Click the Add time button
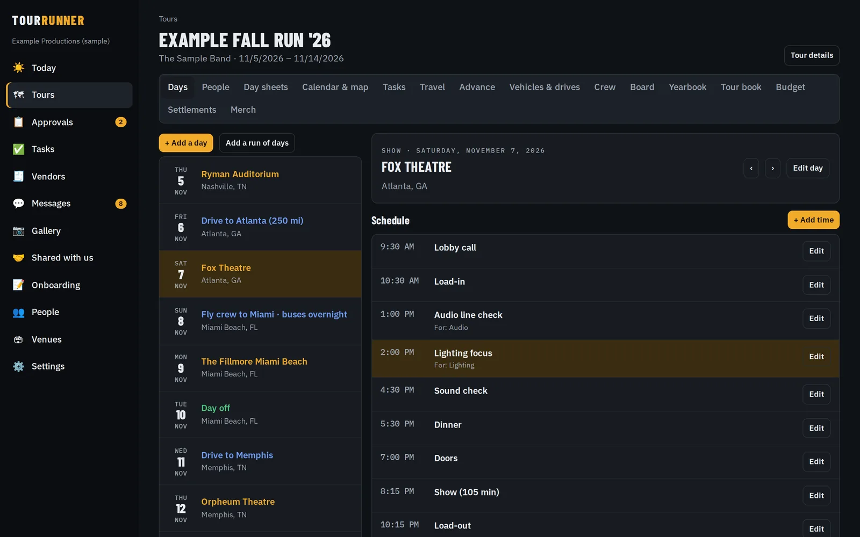Image resolution: width=860 pixels, height=537 pixels. pyautogui.click(x=813, y=220)
